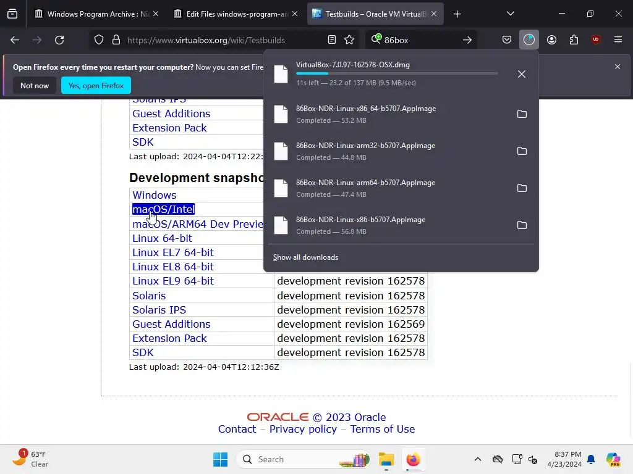Viewport: 633px width, 474px height.
Task: Close the Edit Files tab
Action: pyautogui.click(x=295, y=14)
